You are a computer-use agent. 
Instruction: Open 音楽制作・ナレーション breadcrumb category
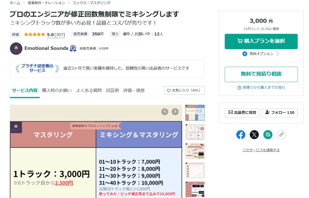tap(46, 3)
